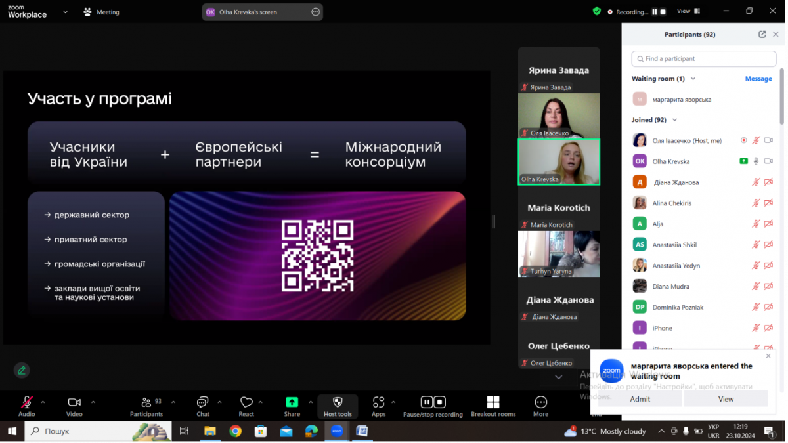Click the React heart icon
The image size is (788, 443).
246,402
